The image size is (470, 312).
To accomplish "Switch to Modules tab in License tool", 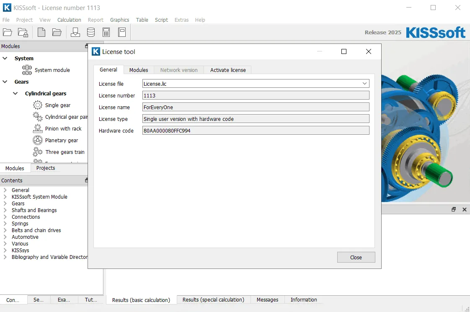I will [x=139, y=70].
